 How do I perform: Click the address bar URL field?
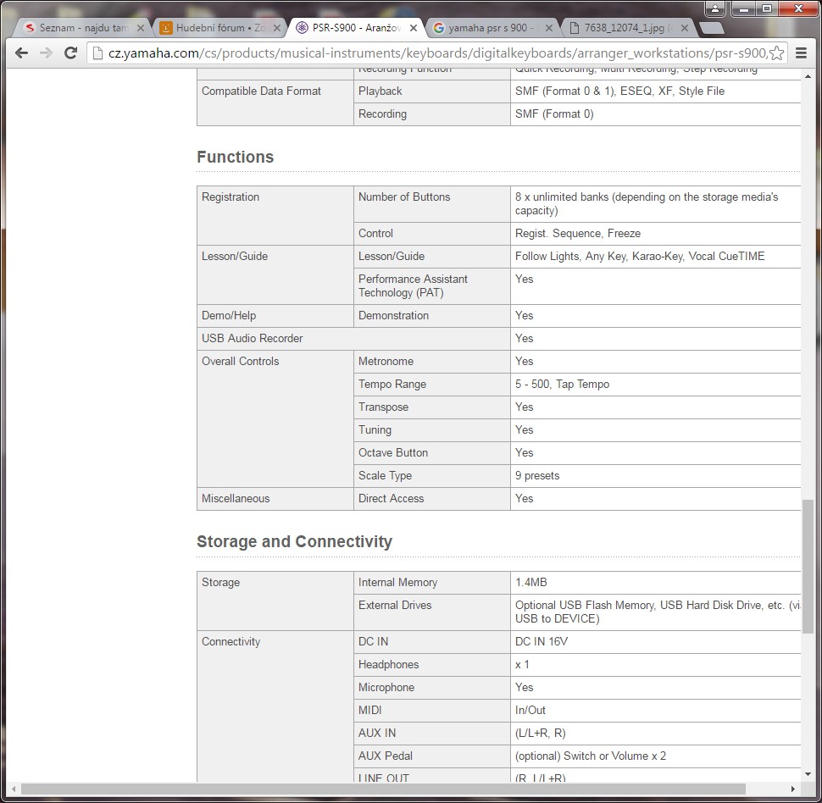pyautogui.click(x=424, y=53)
